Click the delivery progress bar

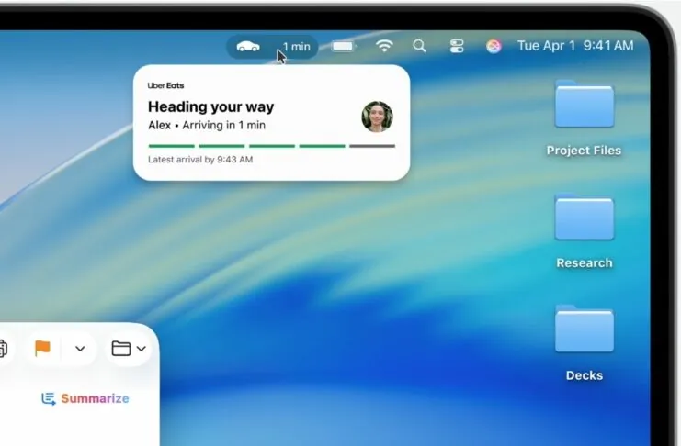pos(272,146)
